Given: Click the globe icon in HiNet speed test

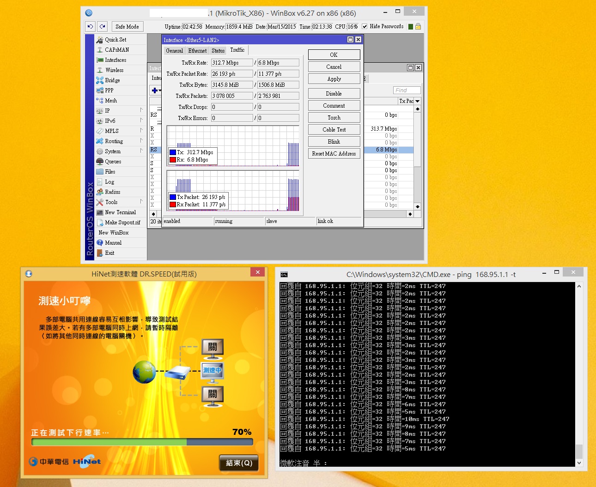Looking at the screenshot, I should point(144,372).
